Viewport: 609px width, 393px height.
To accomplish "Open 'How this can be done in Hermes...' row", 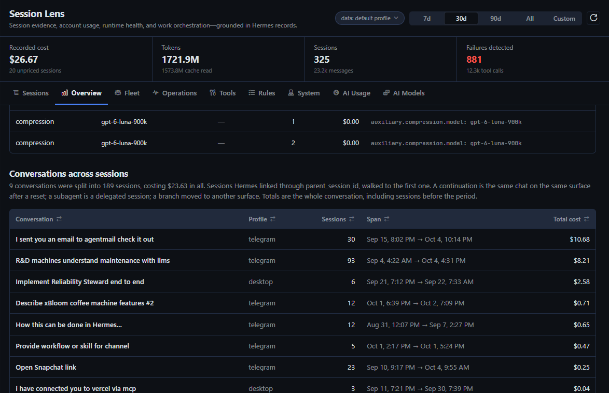I will 302,325.
